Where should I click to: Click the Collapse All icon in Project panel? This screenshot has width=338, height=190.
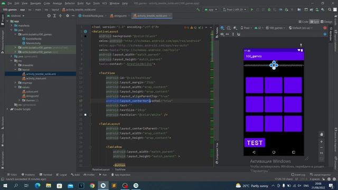(x=60, y=16)
